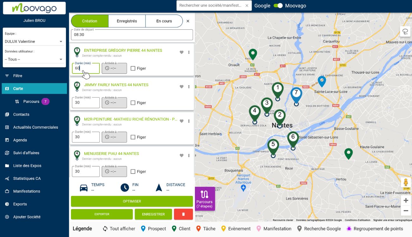Open Statistiques CA
Screen dimensions: 412x237
pos(34,178)
